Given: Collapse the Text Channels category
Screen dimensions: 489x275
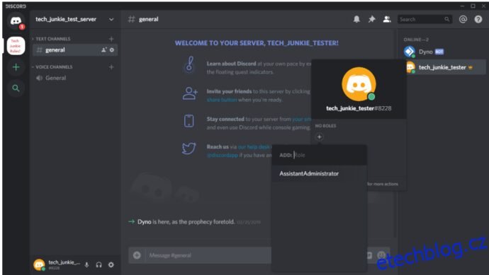Looking at the screenshot, I should [52, 39].
